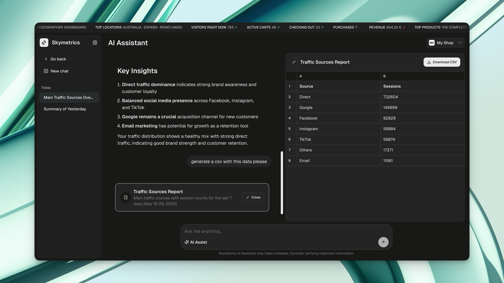Image resolution: width=504 pixels, height=283 pixels.
Task: Click the New chat plus icon
Action: click(46, 71)
